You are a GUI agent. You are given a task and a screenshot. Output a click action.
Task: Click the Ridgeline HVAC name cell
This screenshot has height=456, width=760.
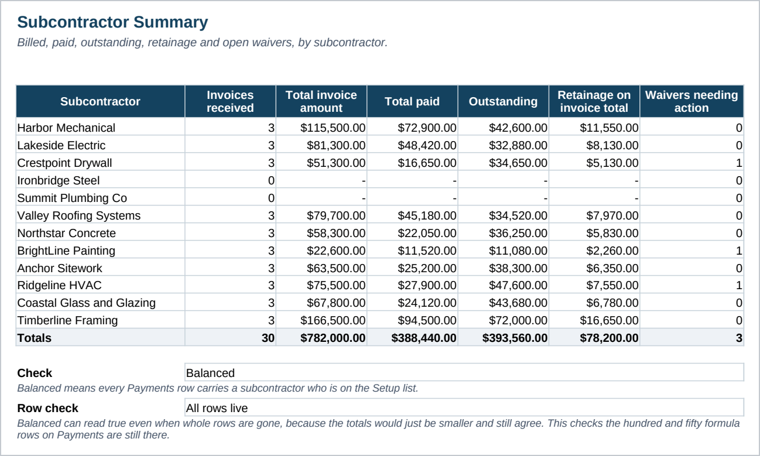pyautogui.click(x=100, y=285)
